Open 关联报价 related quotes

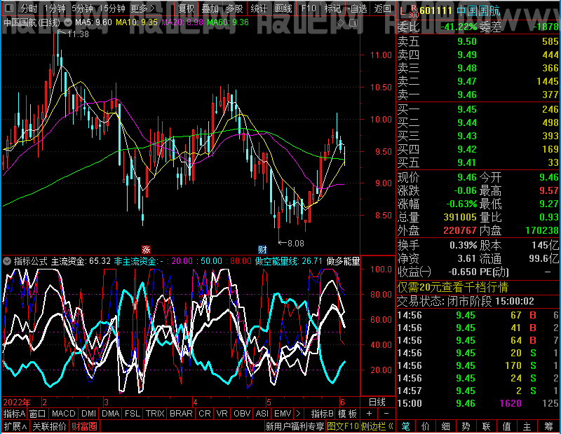click(x=49, y=426)
